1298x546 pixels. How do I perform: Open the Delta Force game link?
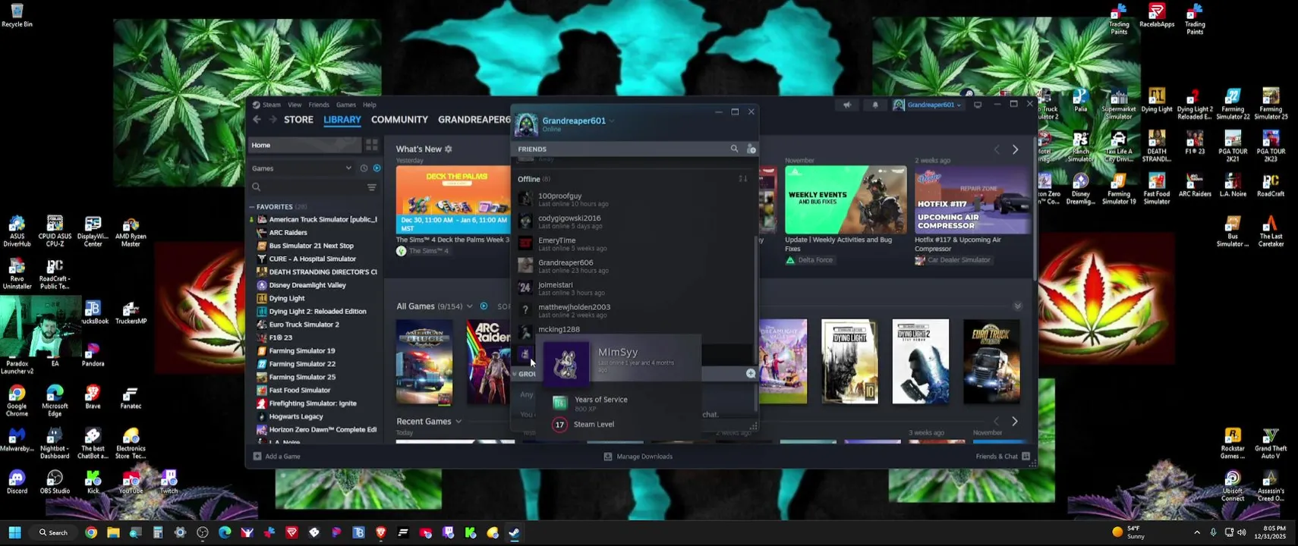tap(809, 260)
